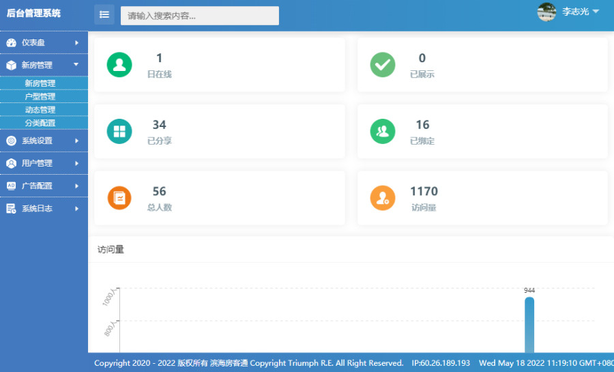Click the chart bar labeled 944
Screen dimensions: 614x372
pos(529,325)
